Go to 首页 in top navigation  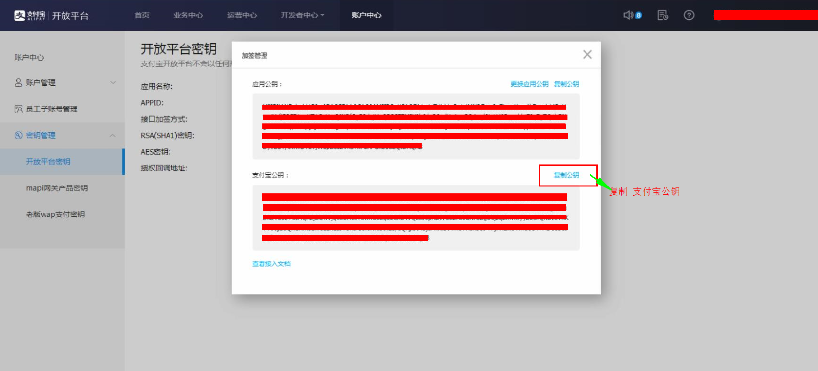pos(142,15)
